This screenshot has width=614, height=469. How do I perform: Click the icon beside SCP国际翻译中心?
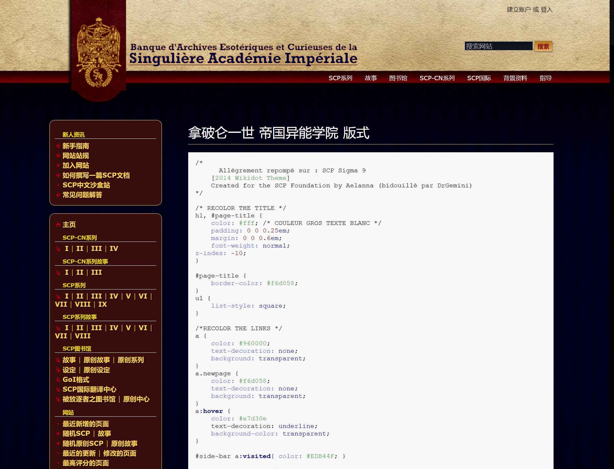[58, 390]
